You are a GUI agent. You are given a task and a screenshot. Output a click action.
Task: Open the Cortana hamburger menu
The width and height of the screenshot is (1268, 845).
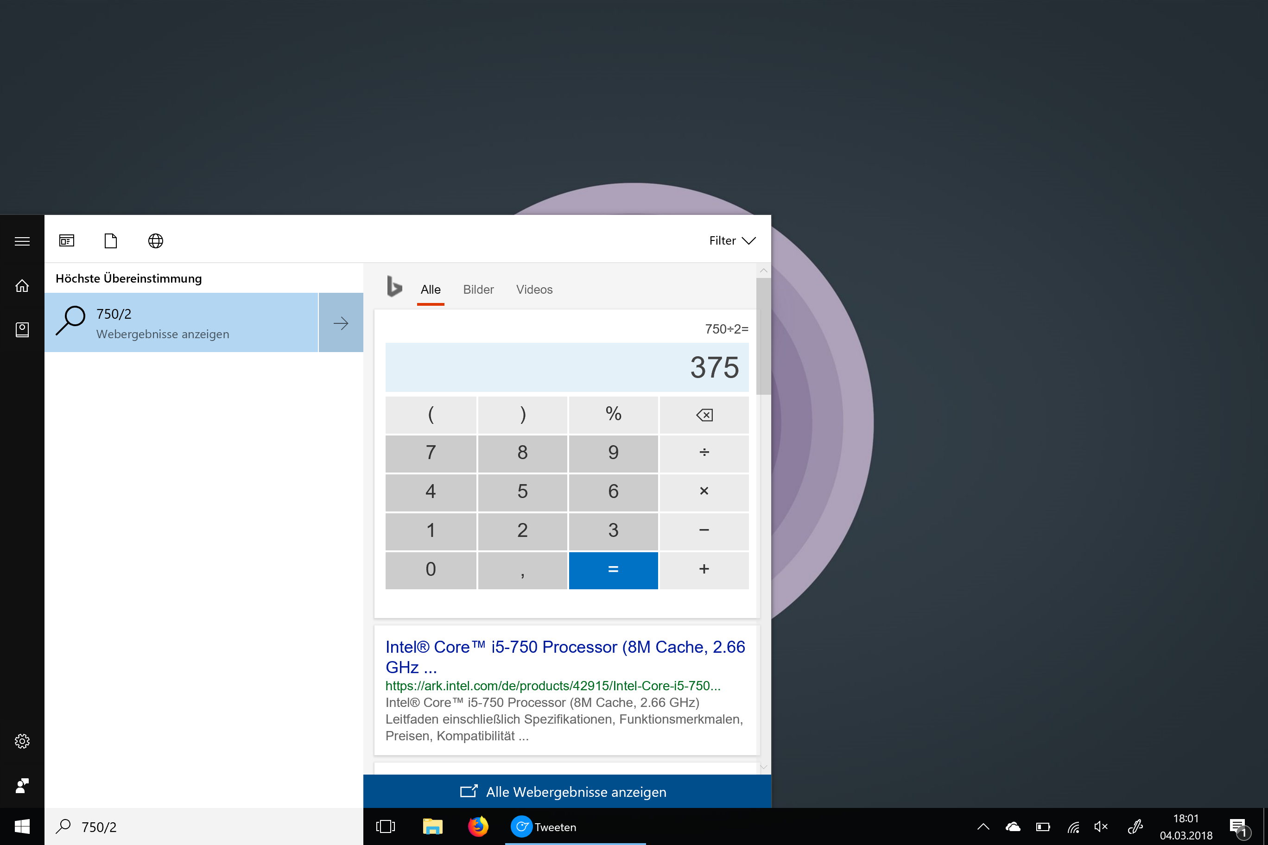(x=22, y=241)
